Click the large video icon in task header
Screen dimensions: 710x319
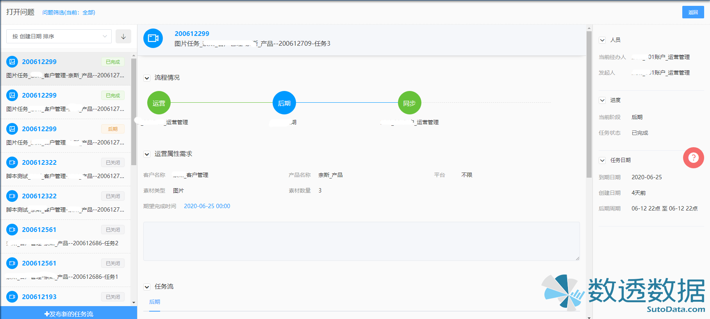tap(153, 38)
